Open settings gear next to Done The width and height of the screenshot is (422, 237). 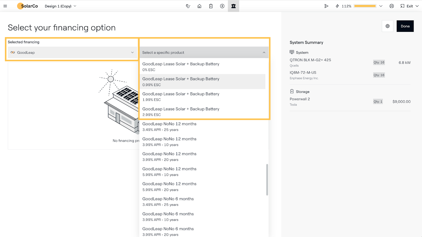pyautogui.click(x=387, y=26)
